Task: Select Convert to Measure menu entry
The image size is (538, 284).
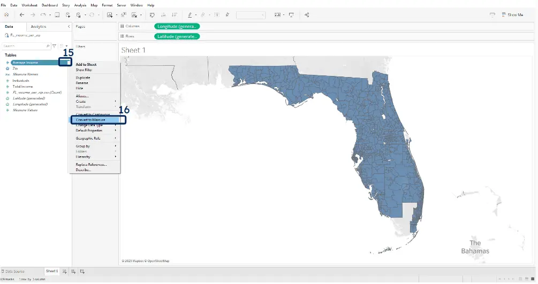Action: pos(90,120)
